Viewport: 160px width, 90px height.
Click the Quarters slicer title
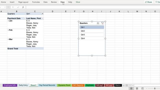(83, 23)
